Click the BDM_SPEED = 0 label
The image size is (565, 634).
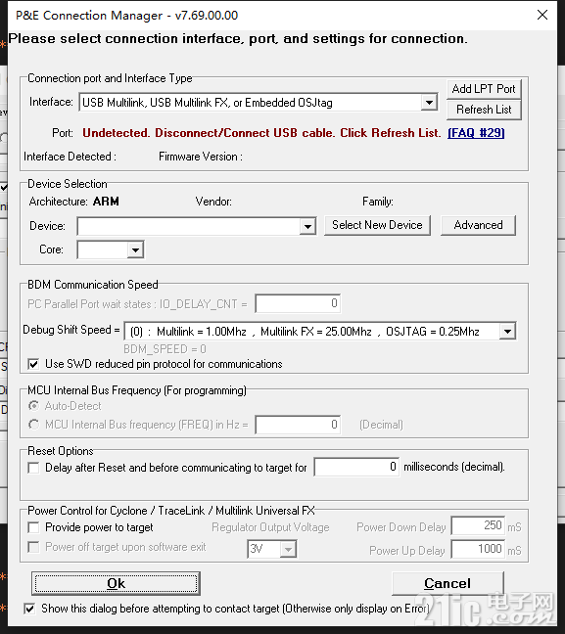(x=165, y=349)
